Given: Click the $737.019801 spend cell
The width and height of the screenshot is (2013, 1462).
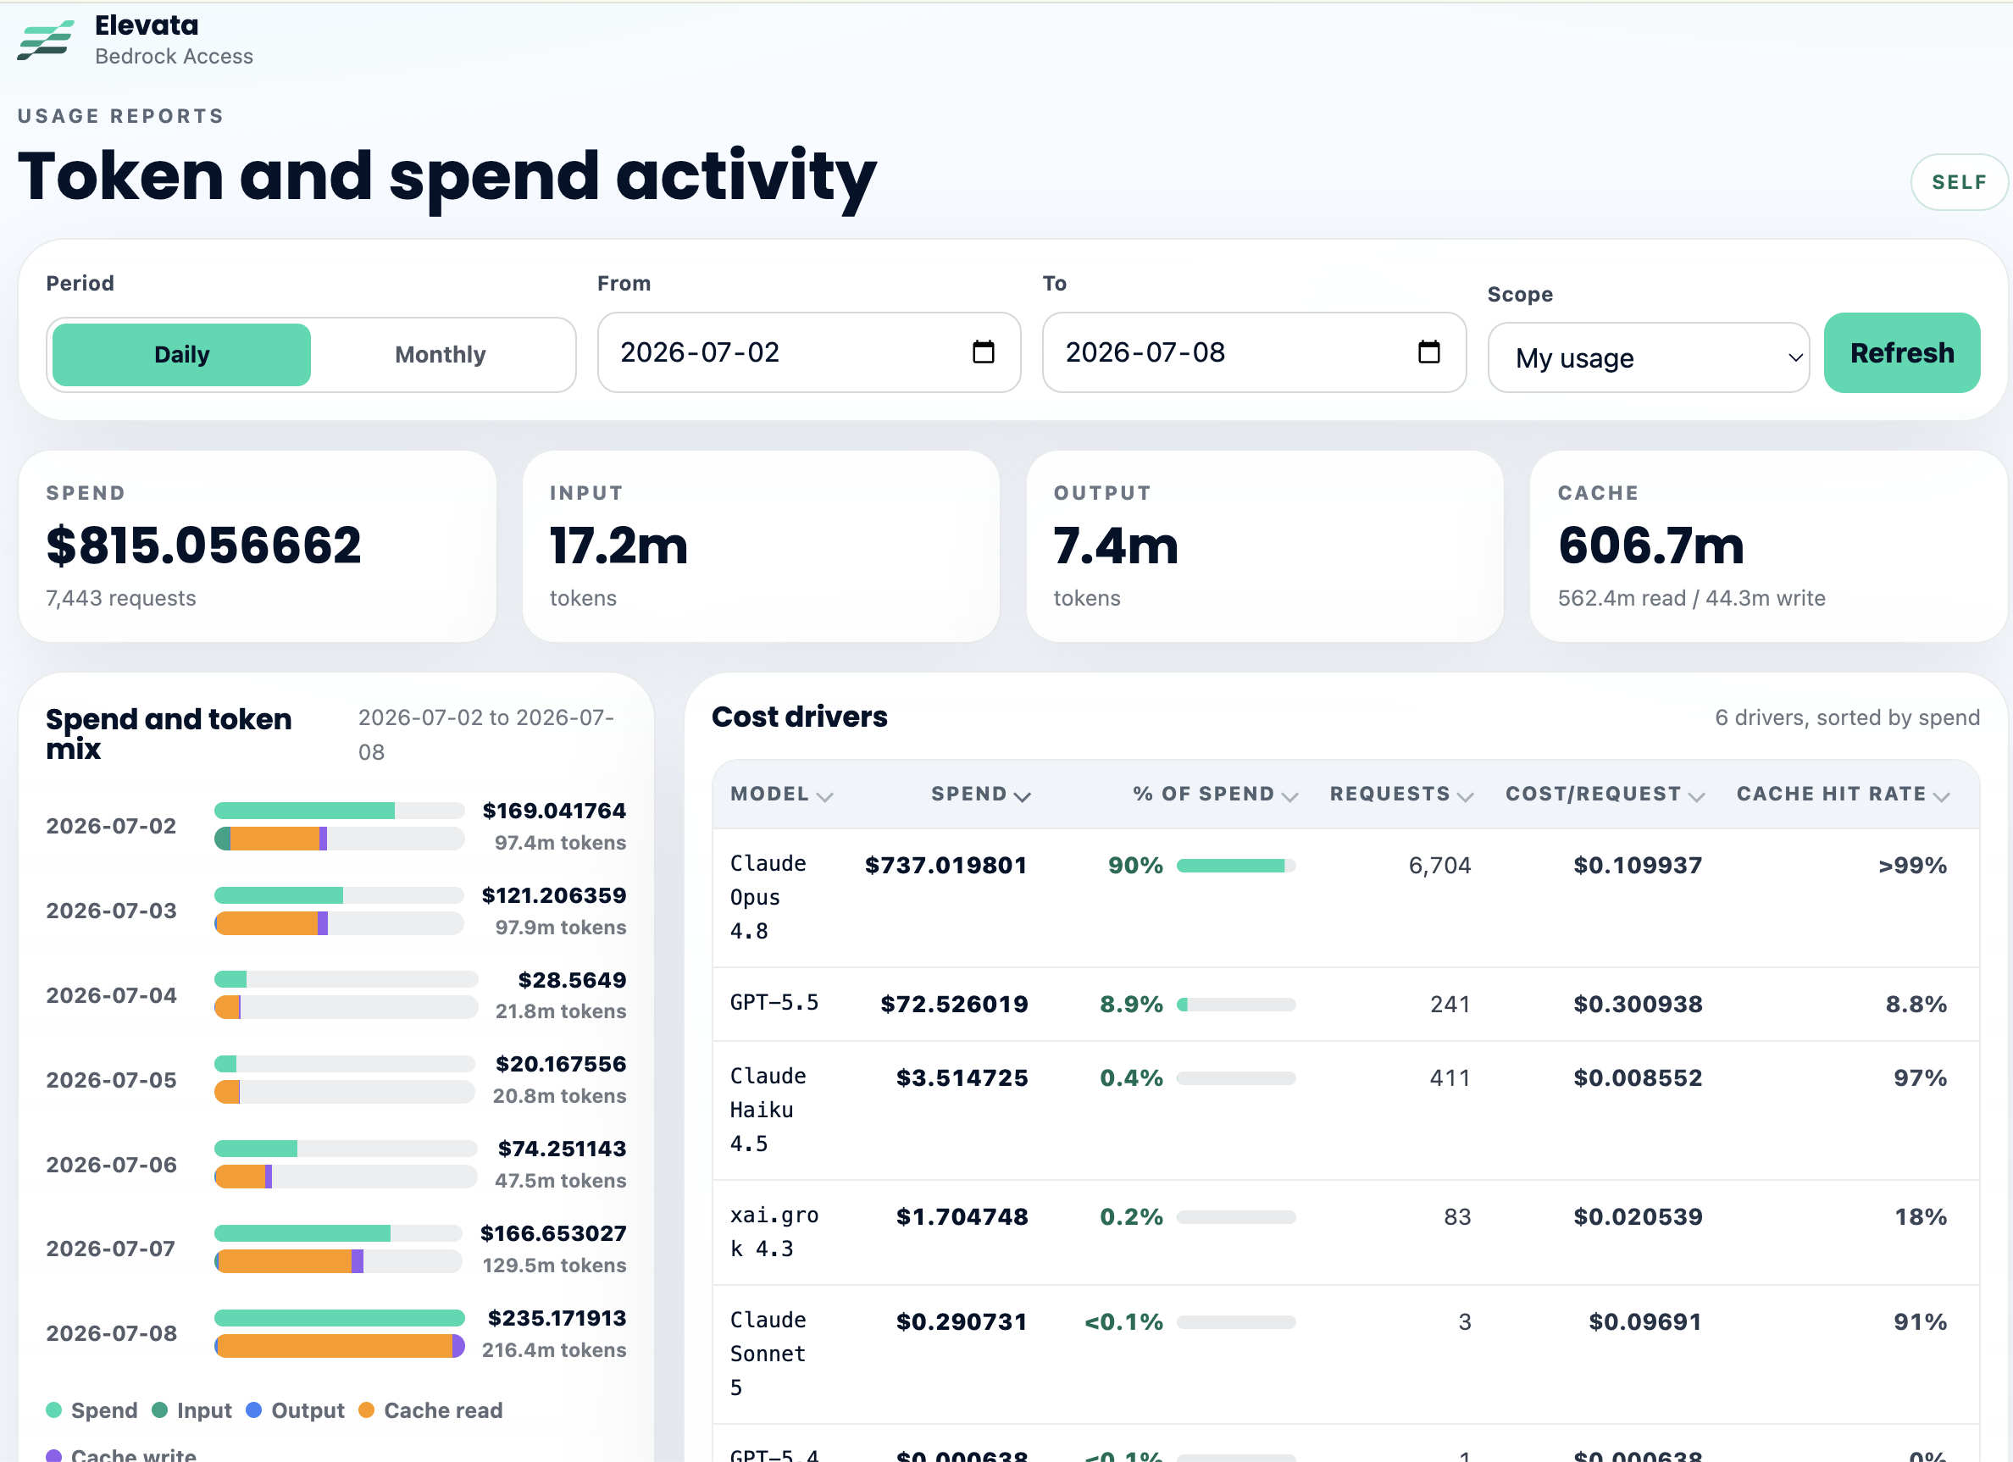Looking at the screenshot, I should click(x=946, y=865).
